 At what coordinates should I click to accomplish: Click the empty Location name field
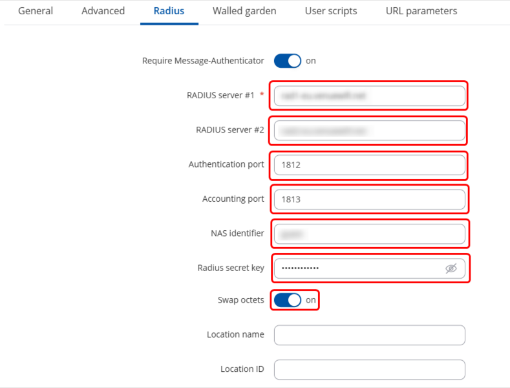pyautogui.click(x=369, y=335)
